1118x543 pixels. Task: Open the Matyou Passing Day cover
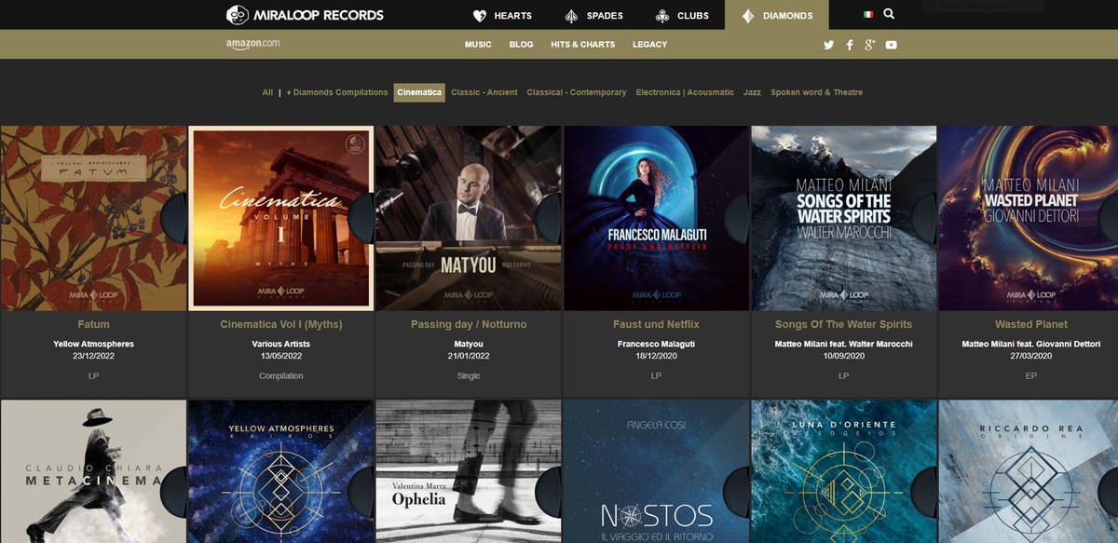[469, 218]
